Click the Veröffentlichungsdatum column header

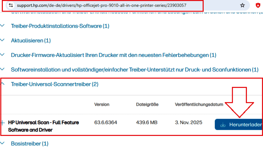coord(199,104)
